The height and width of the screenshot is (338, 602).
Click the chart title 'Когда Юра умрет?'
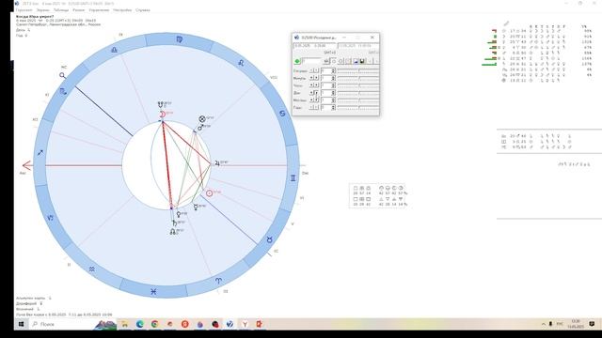[35, 17]
